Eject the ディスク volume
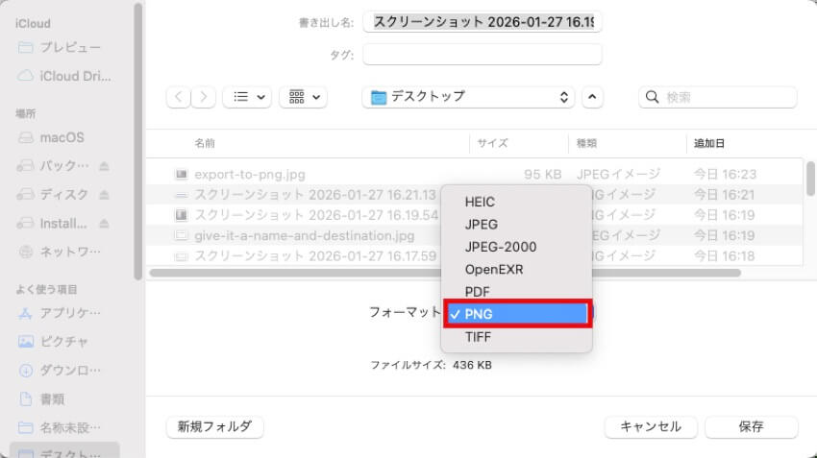Viewport: 817px width, 458px height. point(104,195)
